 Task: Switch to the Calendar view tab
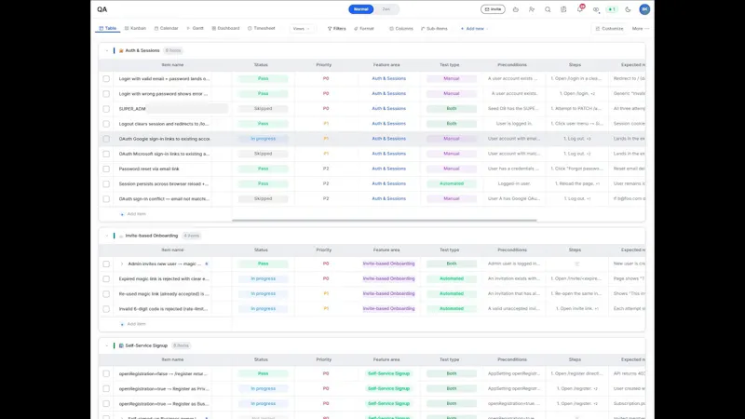pos(167,29)
